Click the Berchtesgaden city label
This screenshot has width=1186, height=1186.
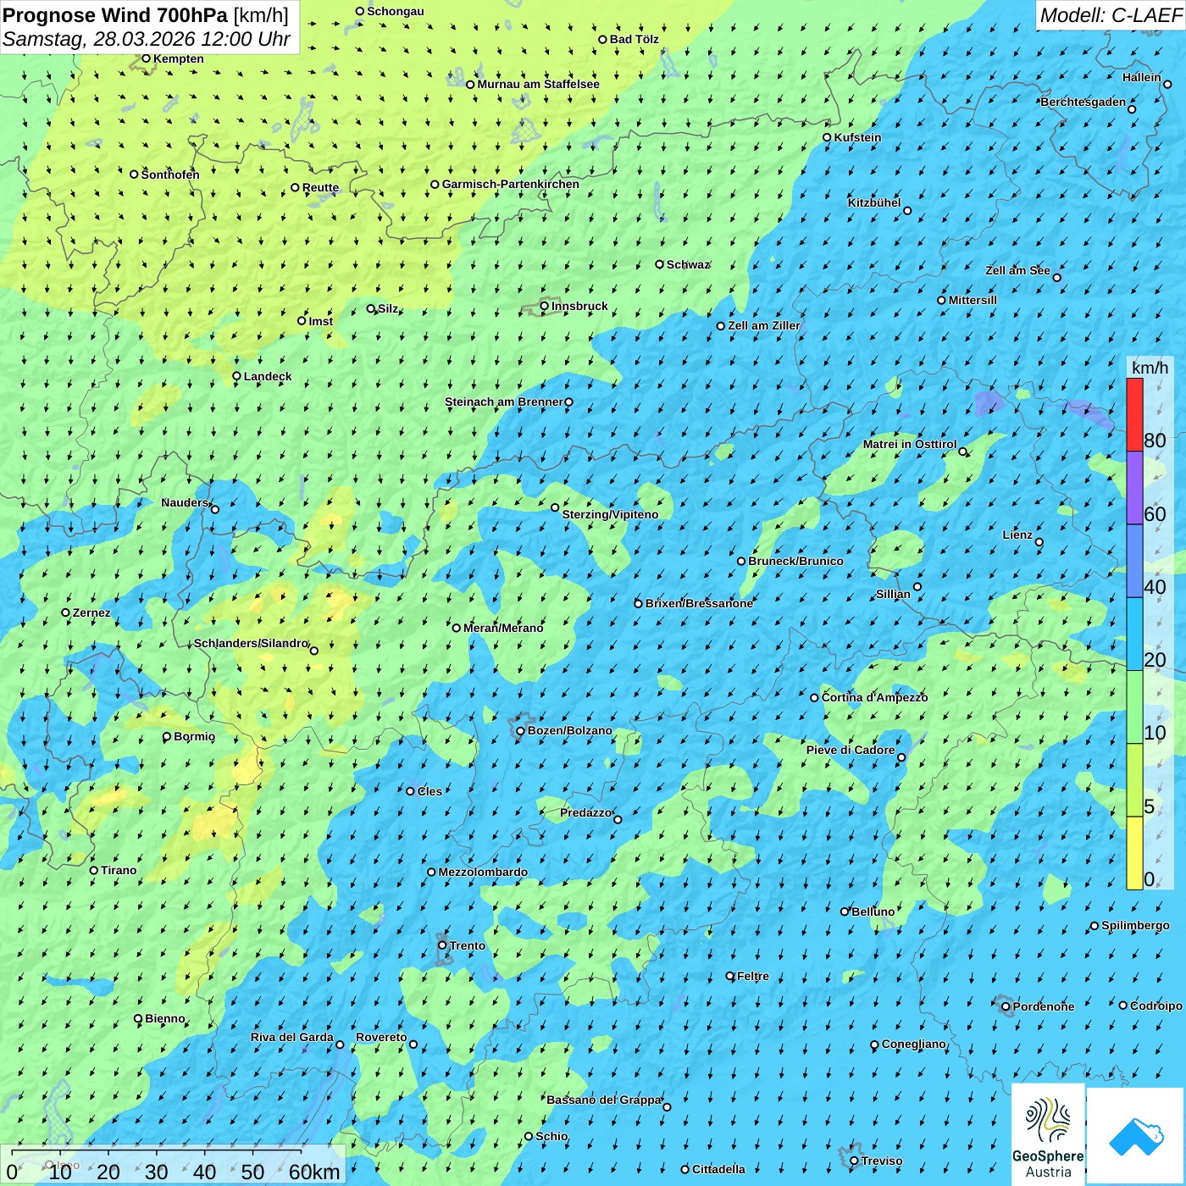pos(1083,103)
